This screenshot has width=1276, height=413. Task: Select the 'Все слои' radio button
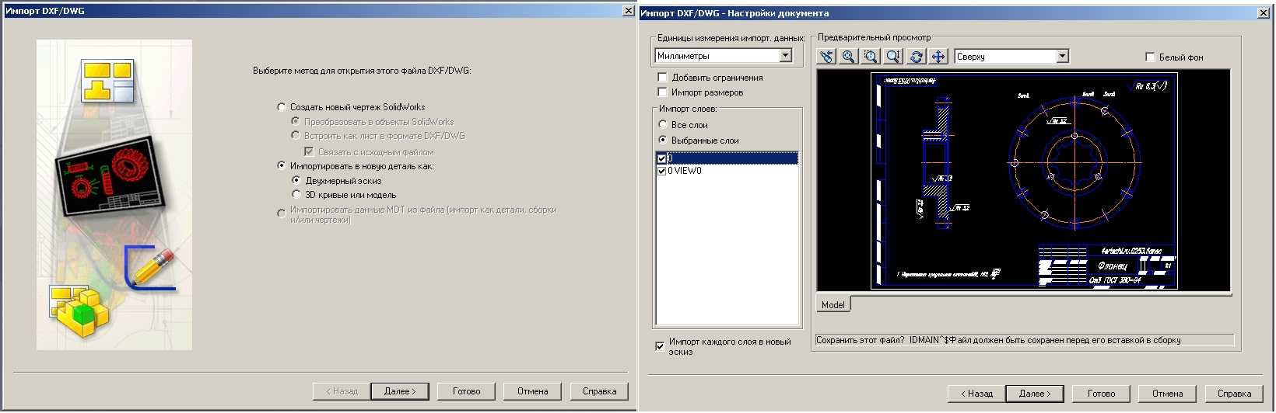coord(663,125)
